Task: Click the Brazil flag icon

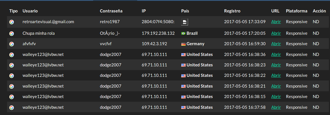Action: click(183, 34)
